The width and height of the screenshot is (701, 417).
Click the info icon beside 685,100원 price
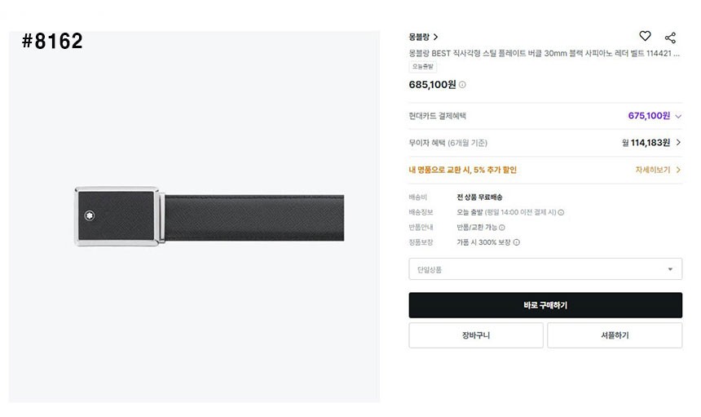[x=462, y=85]
